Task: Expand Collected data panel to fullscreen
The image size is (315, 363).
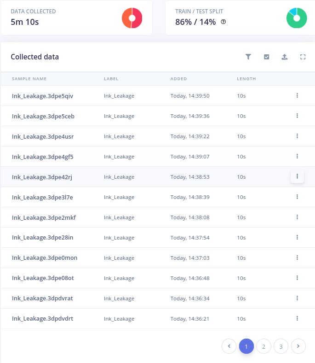Action: point(303,57)
